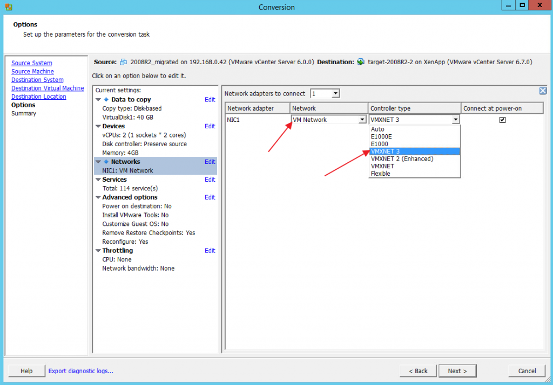
Task: Click the Connect at power-on column header
Action: click(x=502, y=108)
